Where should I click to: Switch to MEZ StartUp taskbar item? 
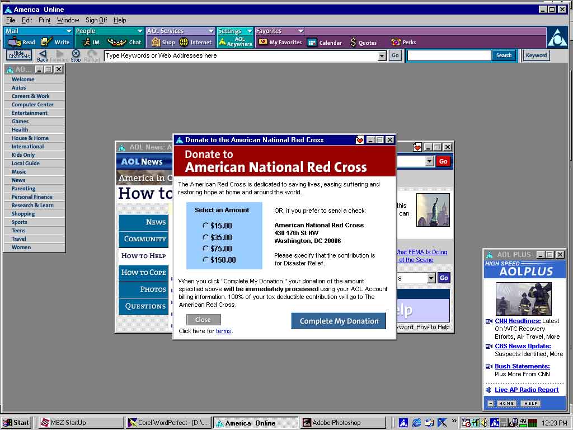coord(80,423)
